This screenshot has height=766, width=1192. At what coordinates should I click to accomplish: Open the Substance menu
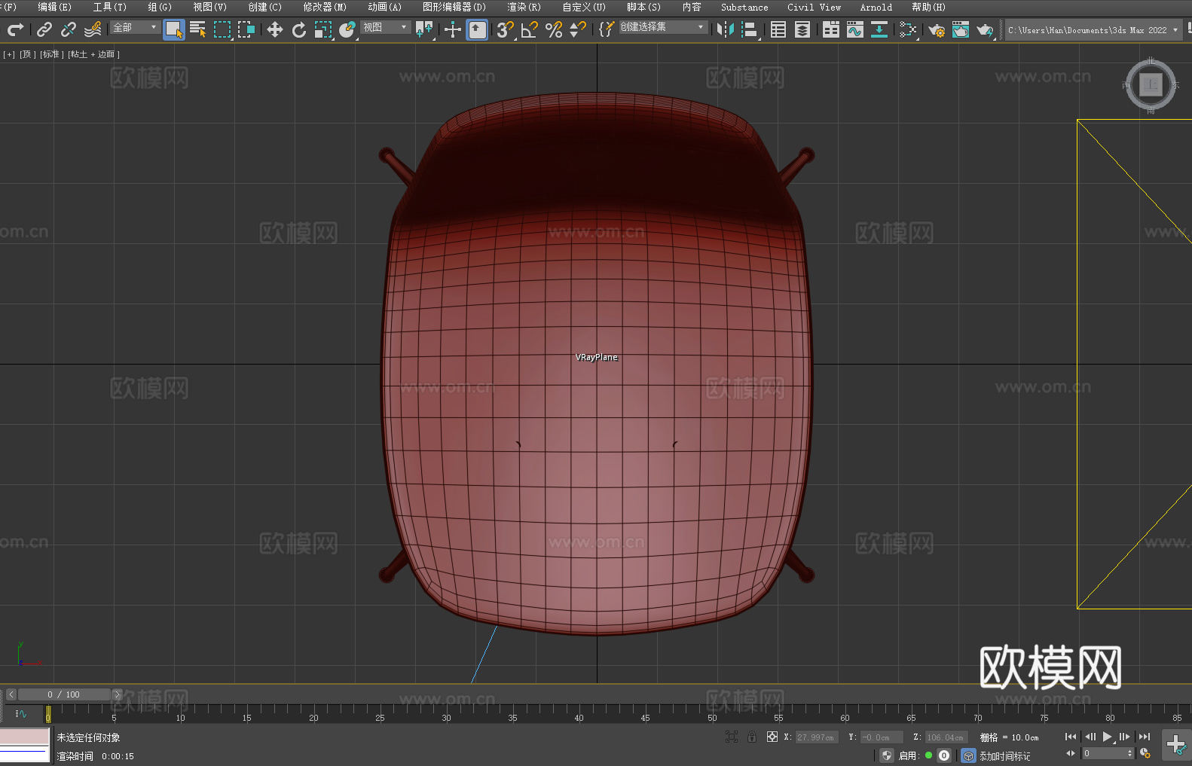(x=744, y=7)
